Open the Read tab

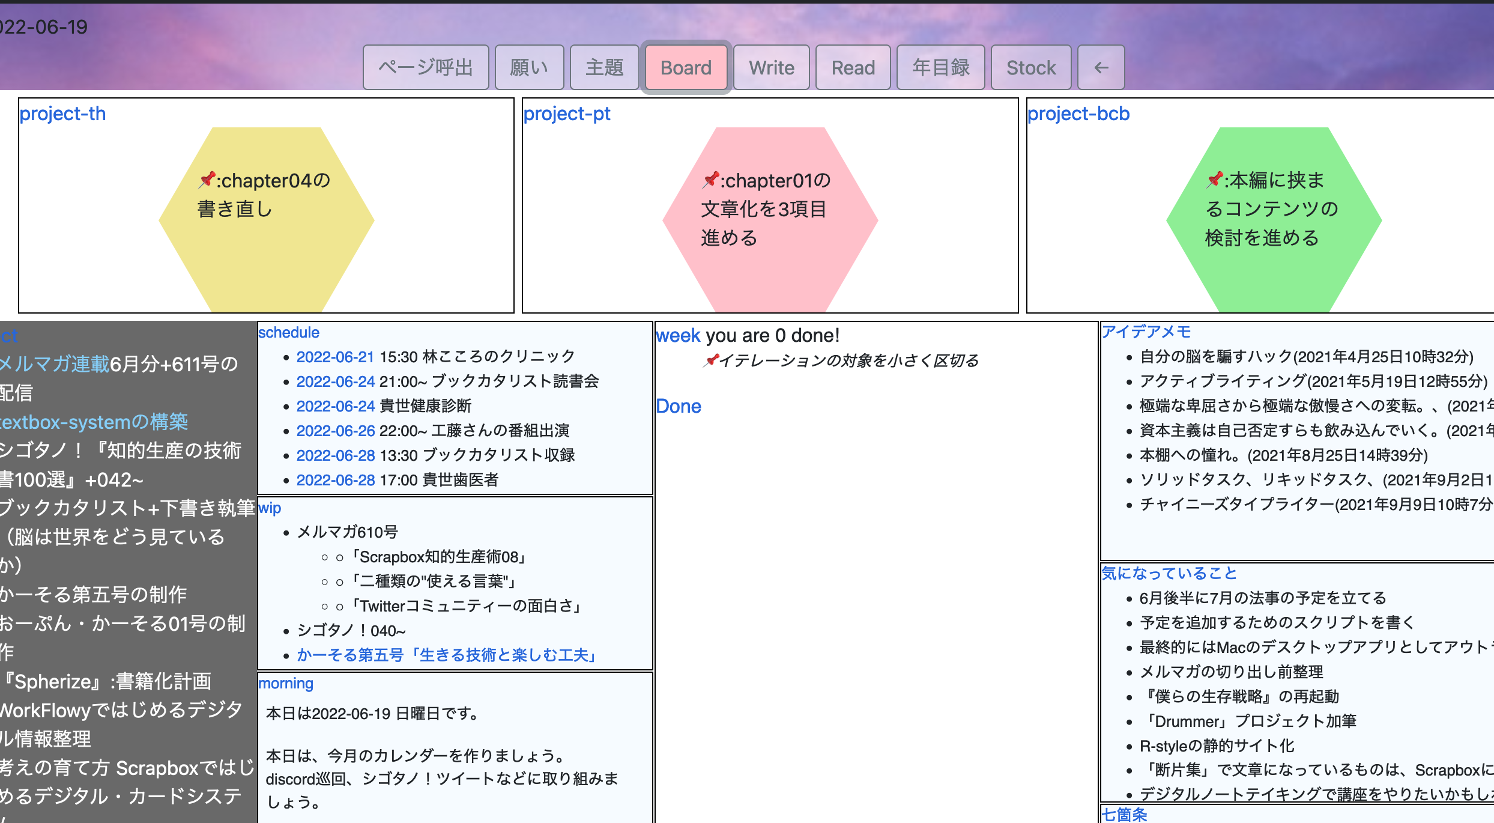pyautogui.click(x=853, y=67)
